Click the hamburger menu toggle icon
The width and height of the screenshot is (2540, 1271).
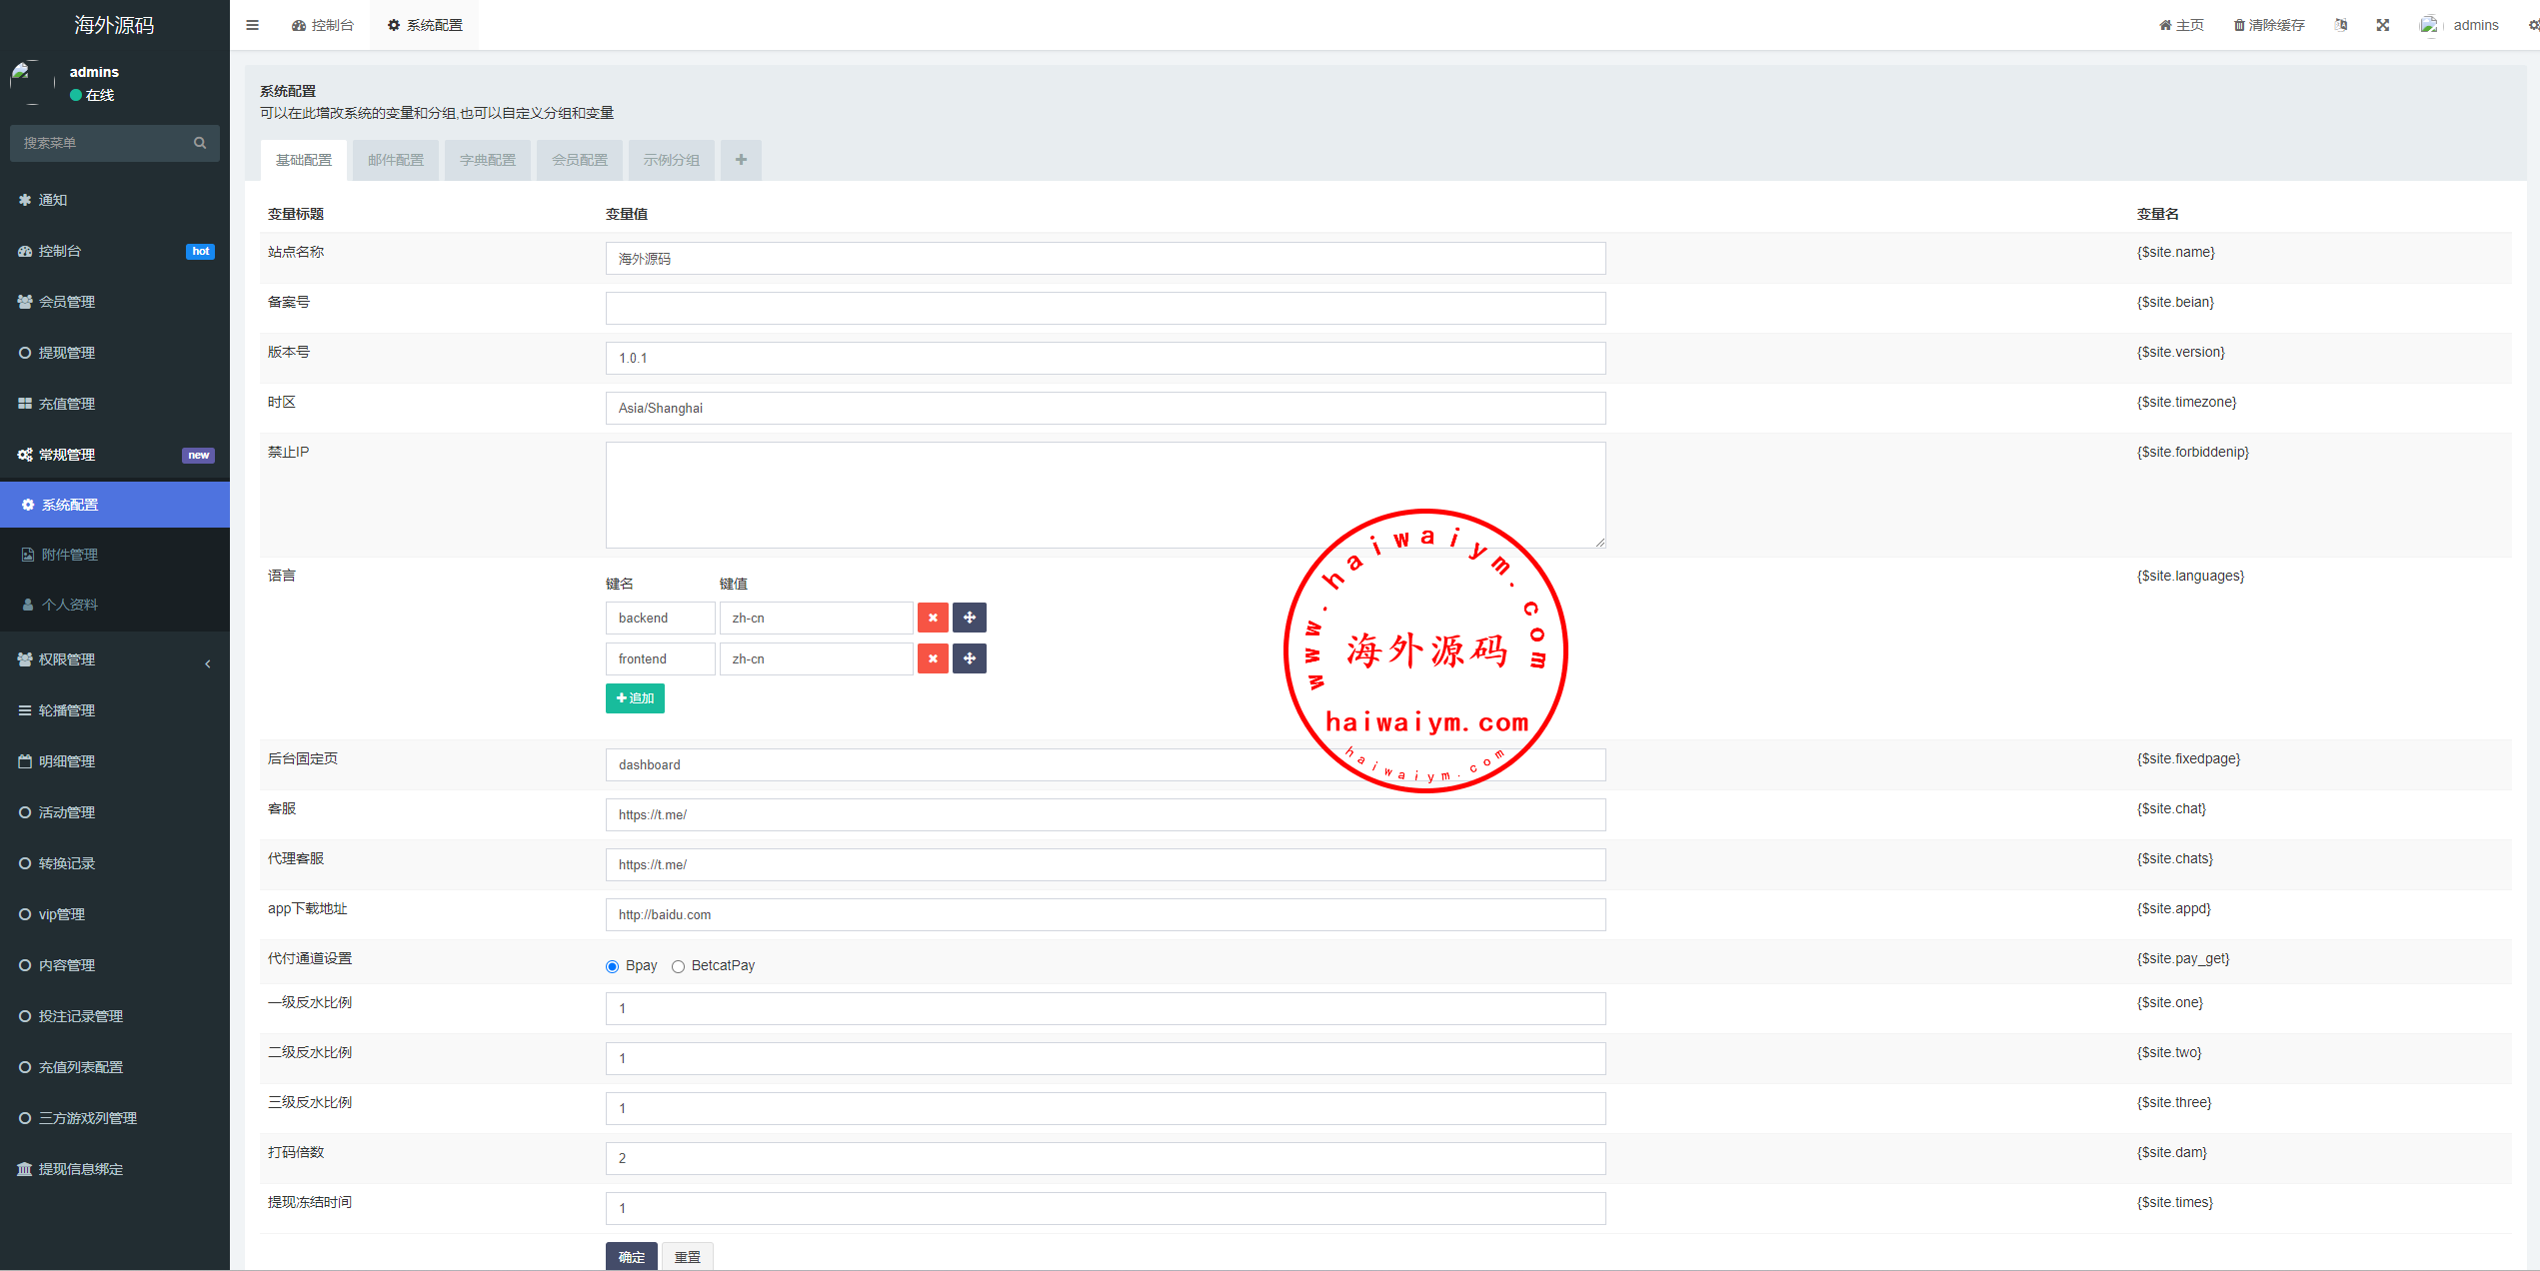point(252,25)
